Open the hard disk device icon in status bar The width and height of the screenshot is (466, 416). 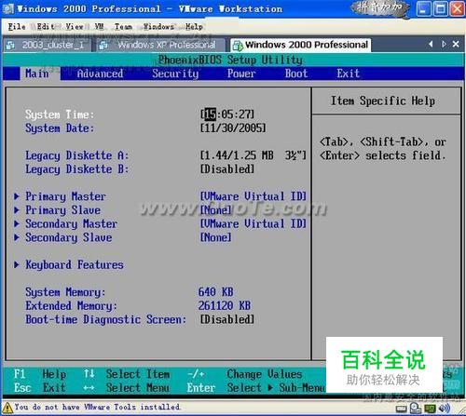click(401, 409)
